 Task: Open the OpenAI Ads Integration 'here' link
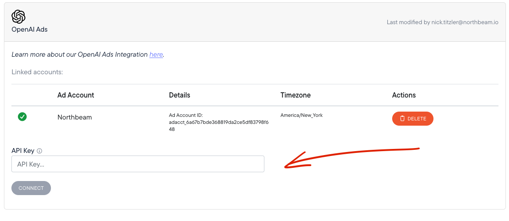[156, 54]
